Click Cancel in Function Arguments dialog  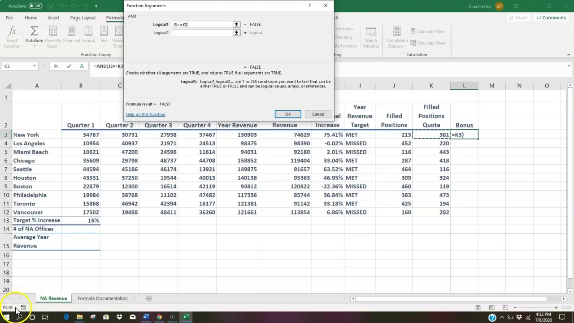point(318,114)
